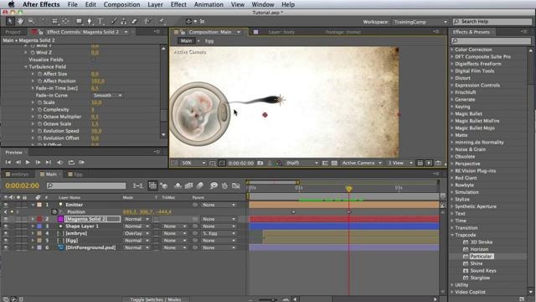Open the Overlay blend mode for [embryo]
The height and width of the screenshot is (302, 536).
pyautogui.click(x=137, y=233)
